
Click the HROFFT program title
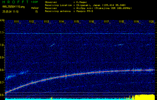tap(16, 2)
